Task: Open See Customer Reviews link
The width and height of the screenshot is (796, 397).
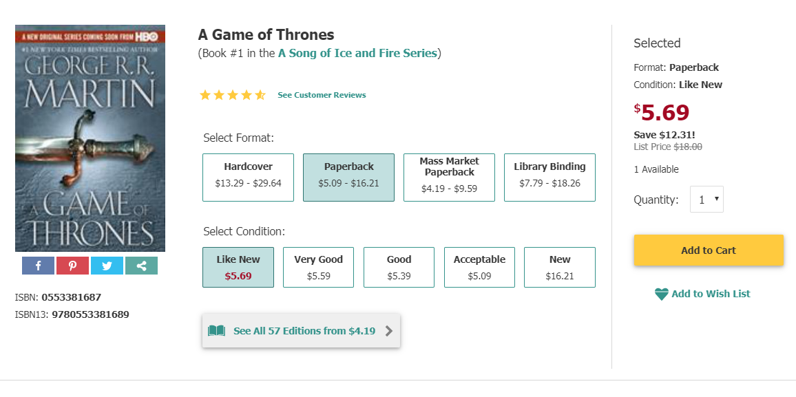Action: 322,95
